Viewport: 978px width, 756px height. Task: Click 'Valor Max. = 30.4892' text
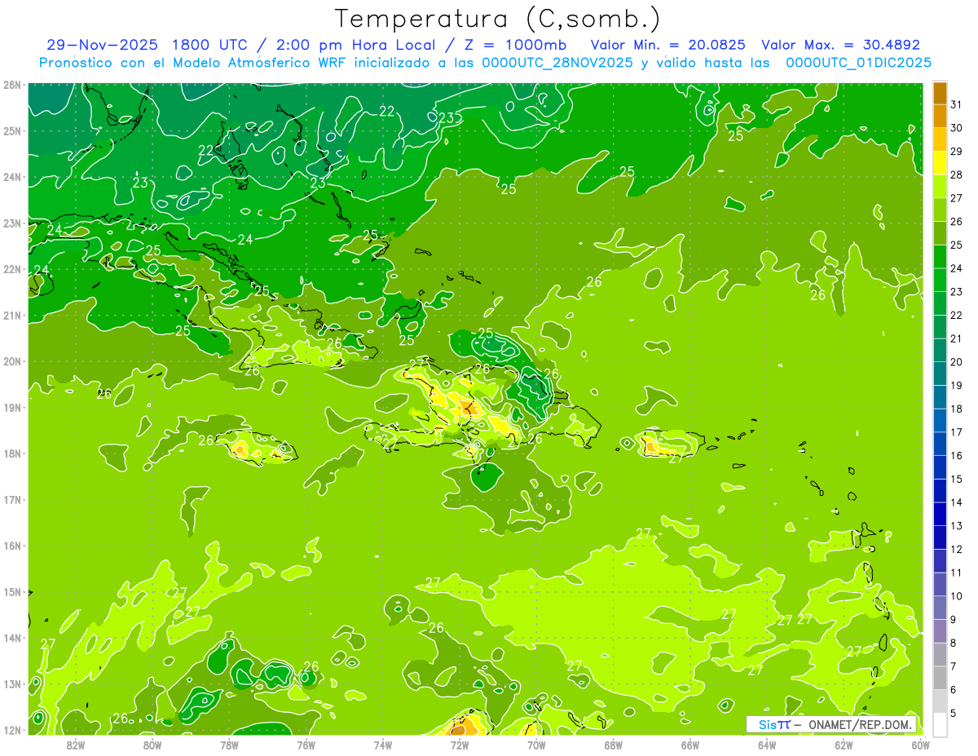click(x=841, y=45)
